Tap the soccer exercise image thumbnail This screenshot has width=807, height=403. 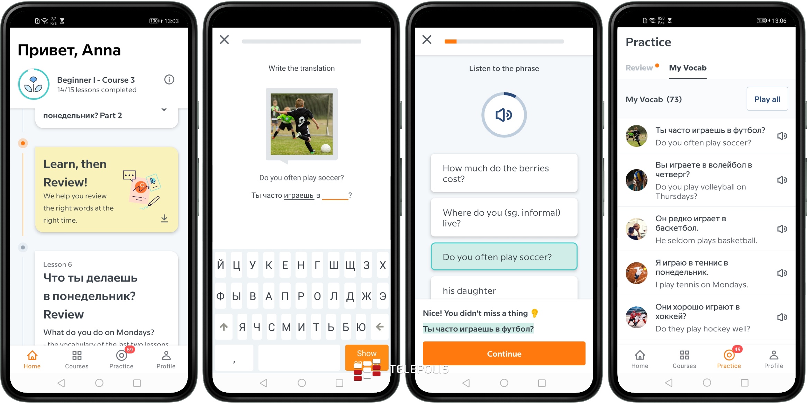click(x=303, y=124)
